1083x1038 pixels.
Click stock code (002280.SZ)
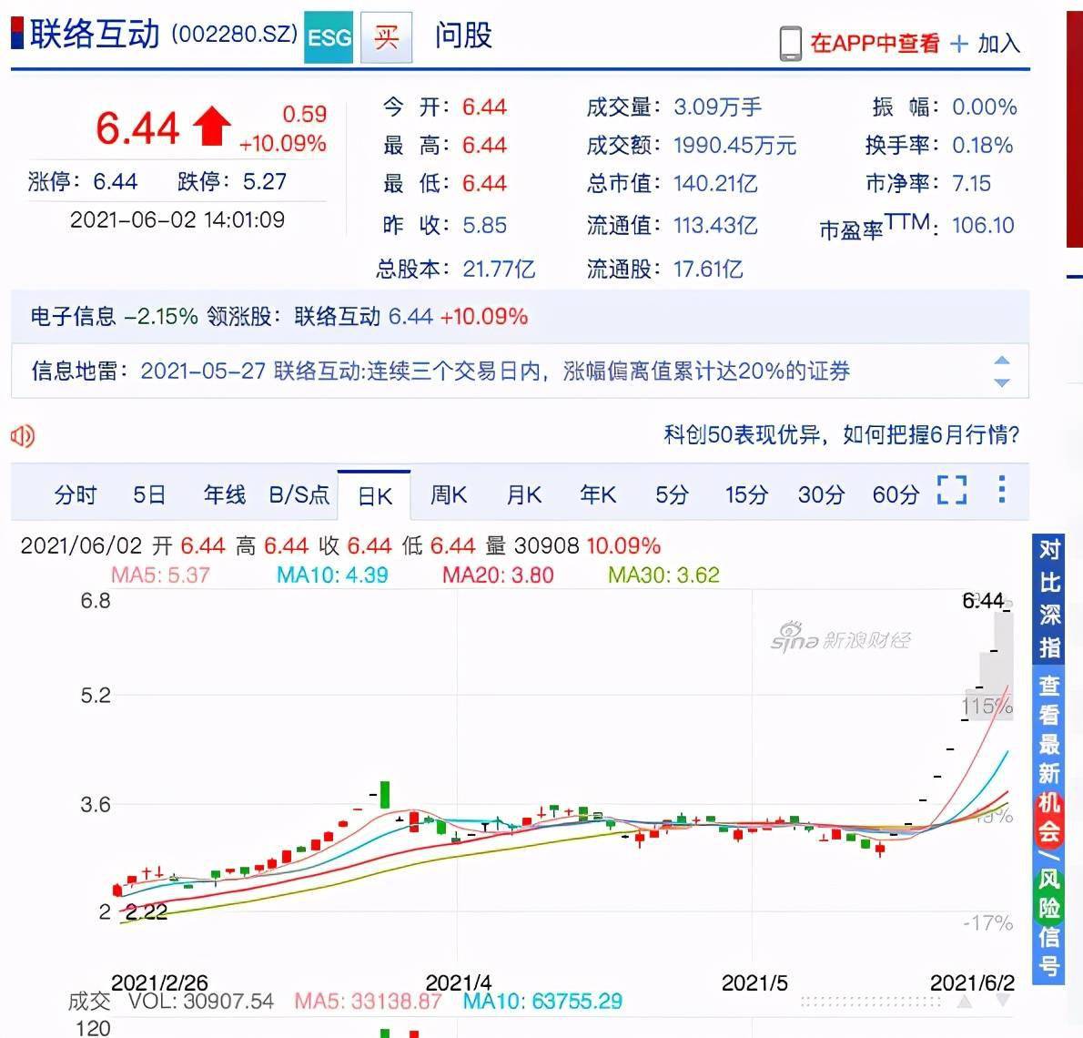click(235, 34)
